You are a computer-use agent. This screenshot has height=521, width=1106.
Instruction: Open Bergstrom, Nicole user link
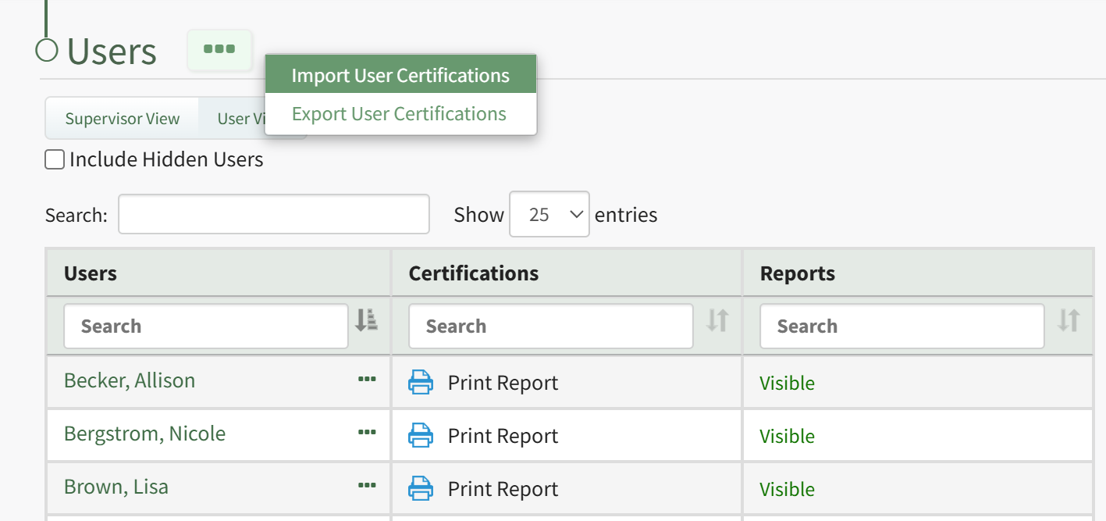point(144,434)
